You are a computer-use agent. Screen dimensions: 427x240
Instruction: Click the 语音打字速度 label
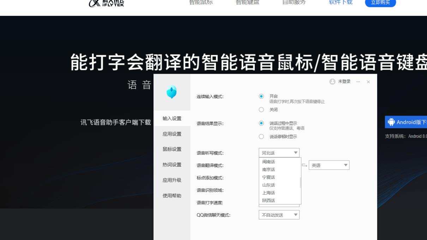coord(210,203)
